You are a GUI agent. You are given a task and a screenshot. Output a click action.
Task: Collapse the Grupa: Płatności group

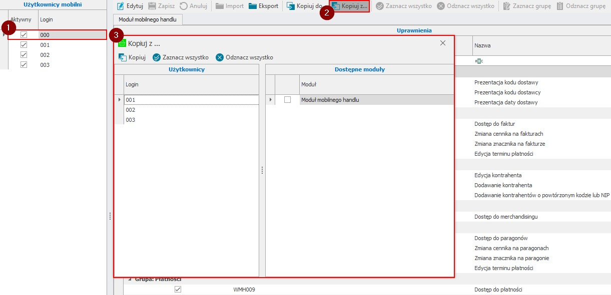130,280
